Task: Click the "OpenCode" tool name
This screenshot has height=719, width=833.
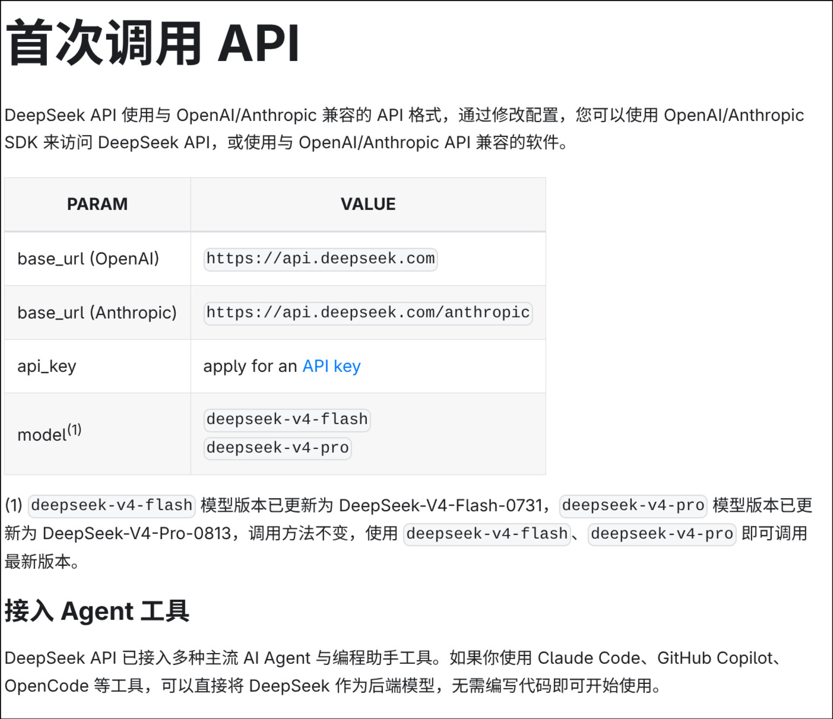Action: [x=47, y=686]
